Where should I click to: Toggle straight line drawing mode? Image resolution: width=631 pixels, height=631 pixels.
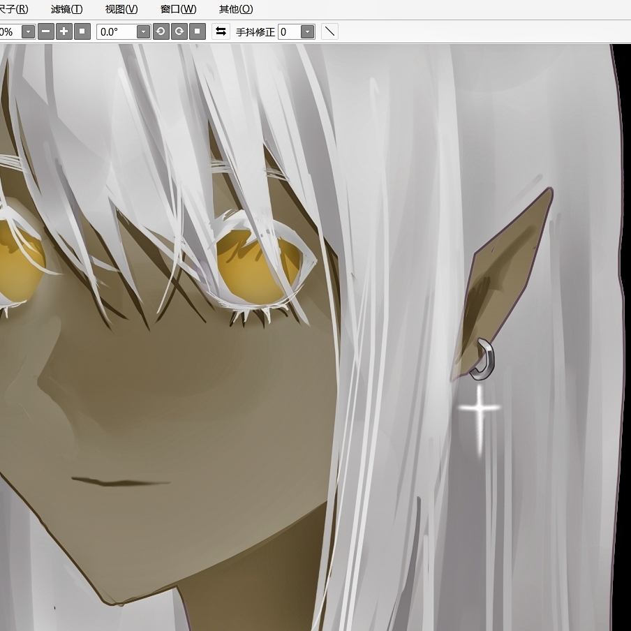click(x=329, y=31)
